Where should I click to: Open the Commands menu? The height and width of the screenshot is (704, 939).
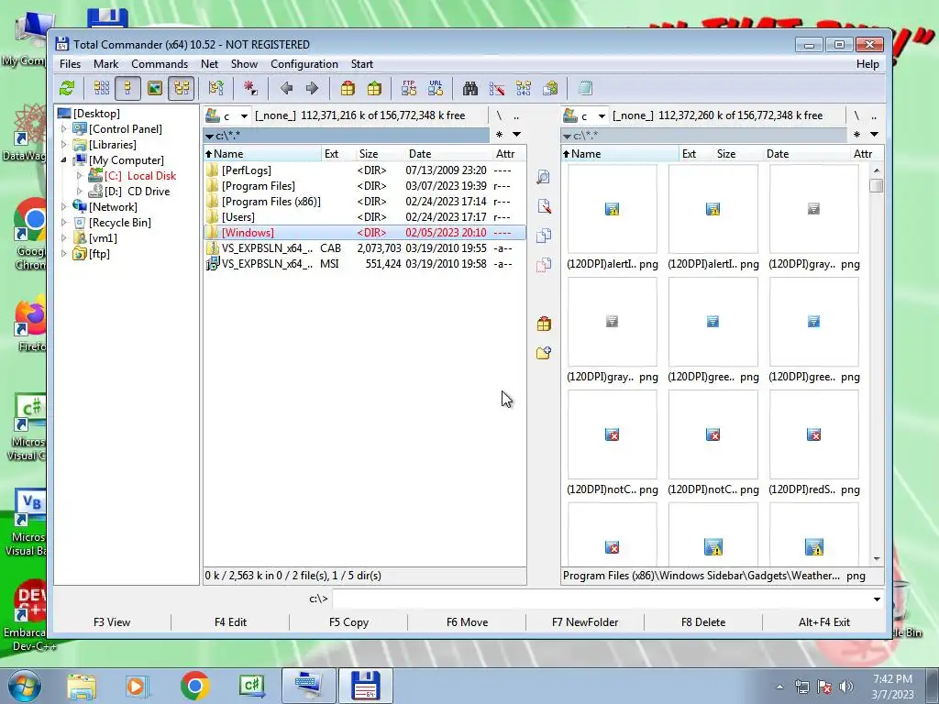[x=160, y=64]
